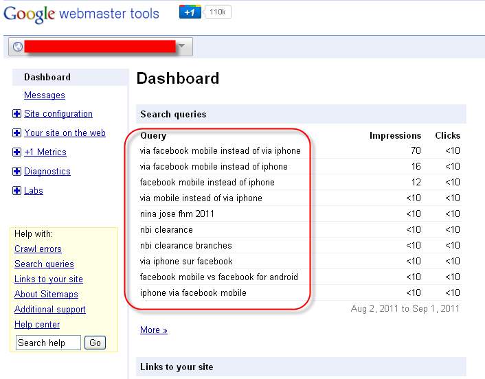Image resolution: width=485 pixels, height=379 pixels.
Task: Click the Google webmaster tools logo
Action: pos(81,14)
